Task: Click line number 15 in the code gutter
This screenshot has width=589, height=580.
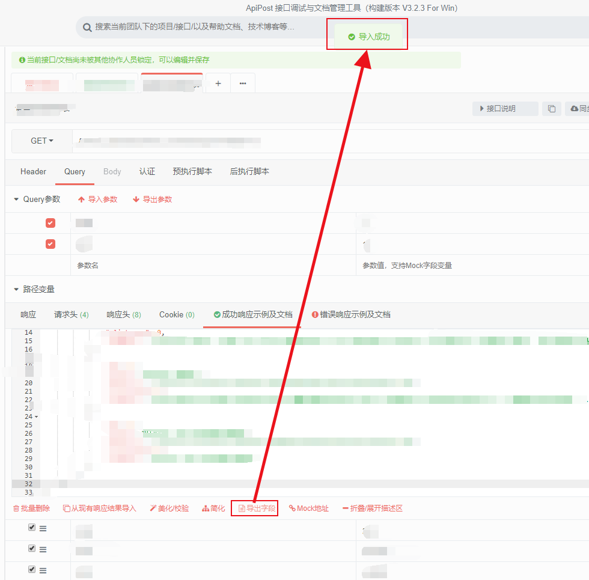Action: coord(29,341)
